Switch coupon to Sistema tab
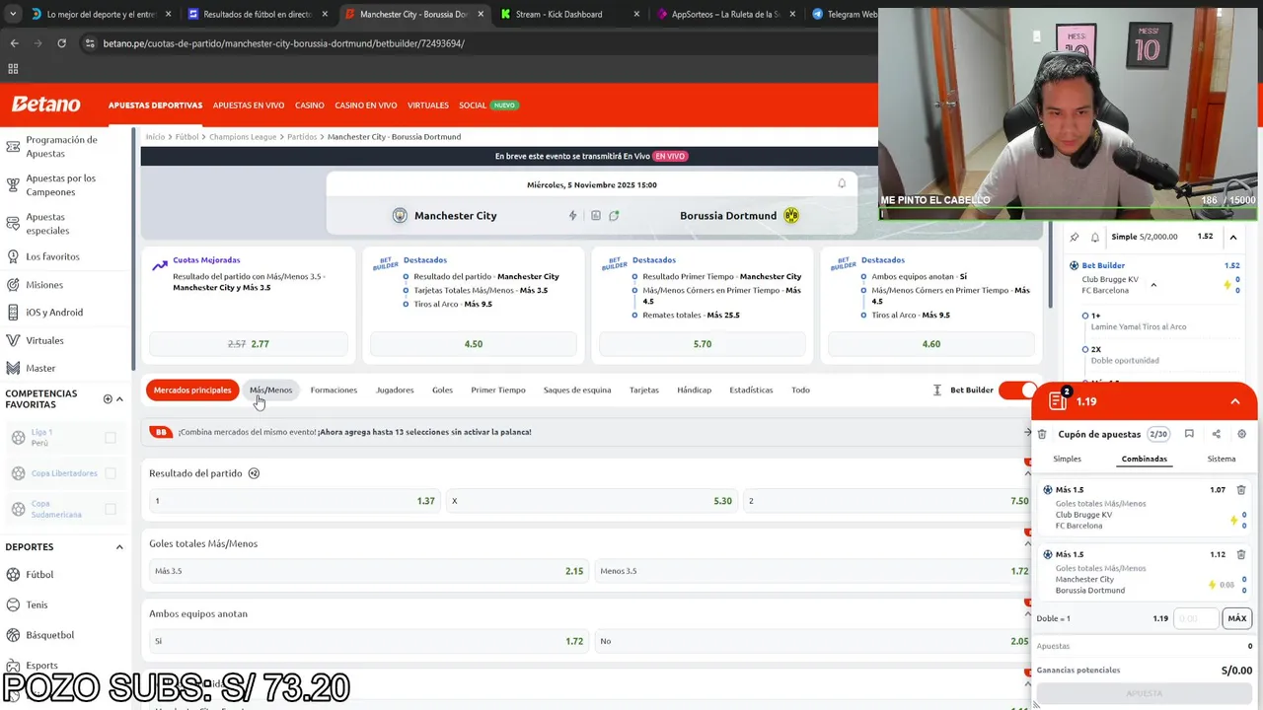This screenshot has width=1263, height=710. coord(1222,459)
